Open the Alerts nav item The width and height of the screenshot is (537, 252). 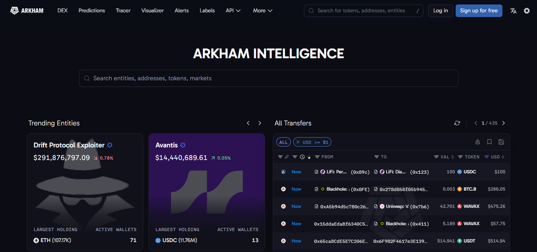[x=181, y=10]
